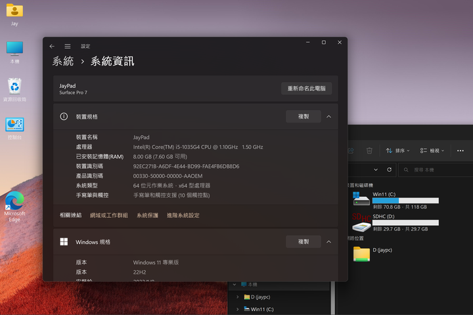Open the 系統保護 link
Viewport: 473px width, 315px height.
click(148, 215)
